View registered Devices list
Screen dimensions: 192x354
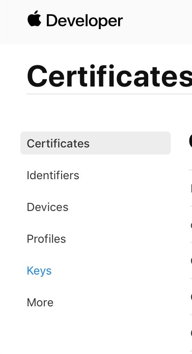click(x=47, y=207)
